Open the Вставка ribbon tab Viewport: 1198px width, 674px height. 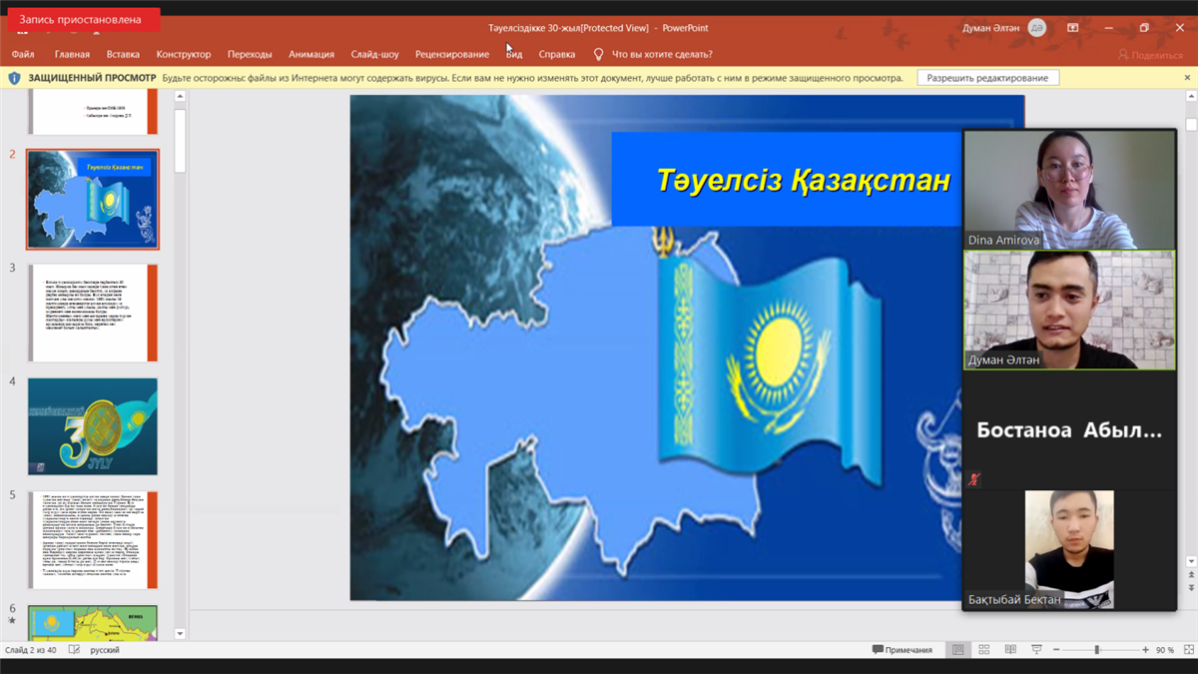123,54
